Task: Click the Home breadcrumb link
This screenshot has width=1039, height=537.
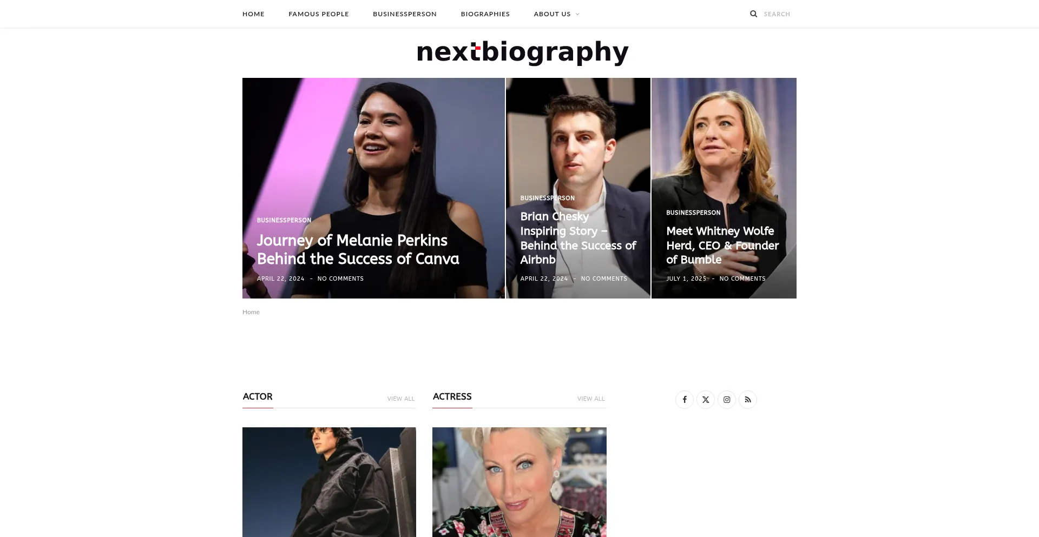Action: [x=251, y=312]
